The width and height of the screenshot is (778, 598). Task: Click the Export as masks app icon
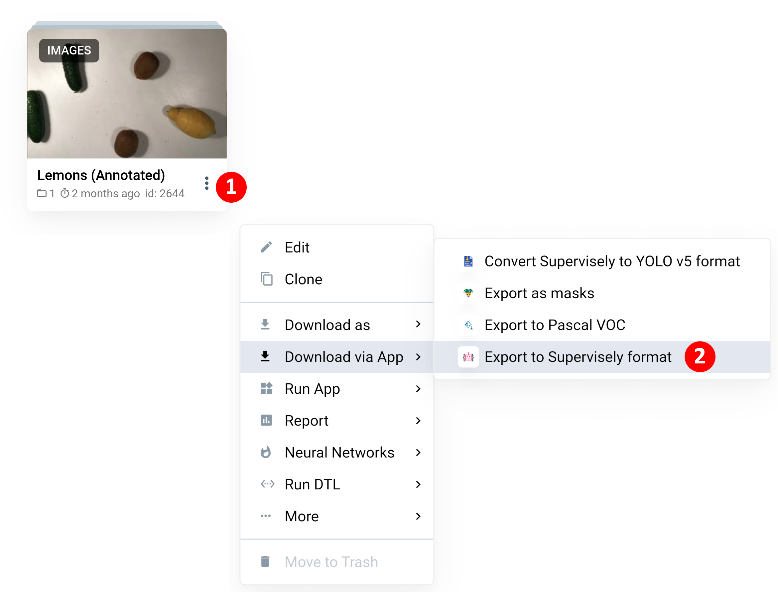click(x=468, y=293)
